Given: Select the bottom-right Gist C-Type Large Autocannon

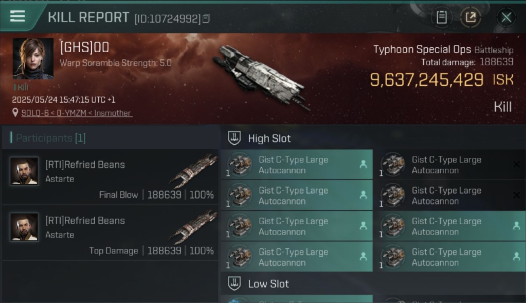Looking at the screenshot, I should 450,257.
